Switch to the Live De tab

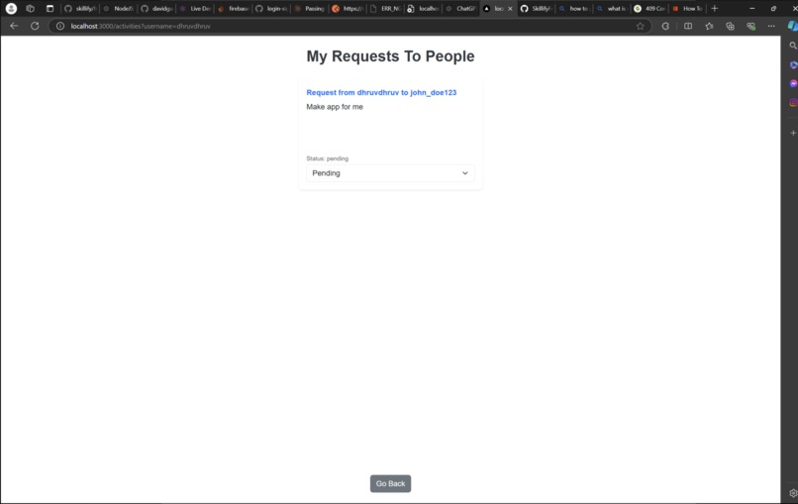coord(195,9)
